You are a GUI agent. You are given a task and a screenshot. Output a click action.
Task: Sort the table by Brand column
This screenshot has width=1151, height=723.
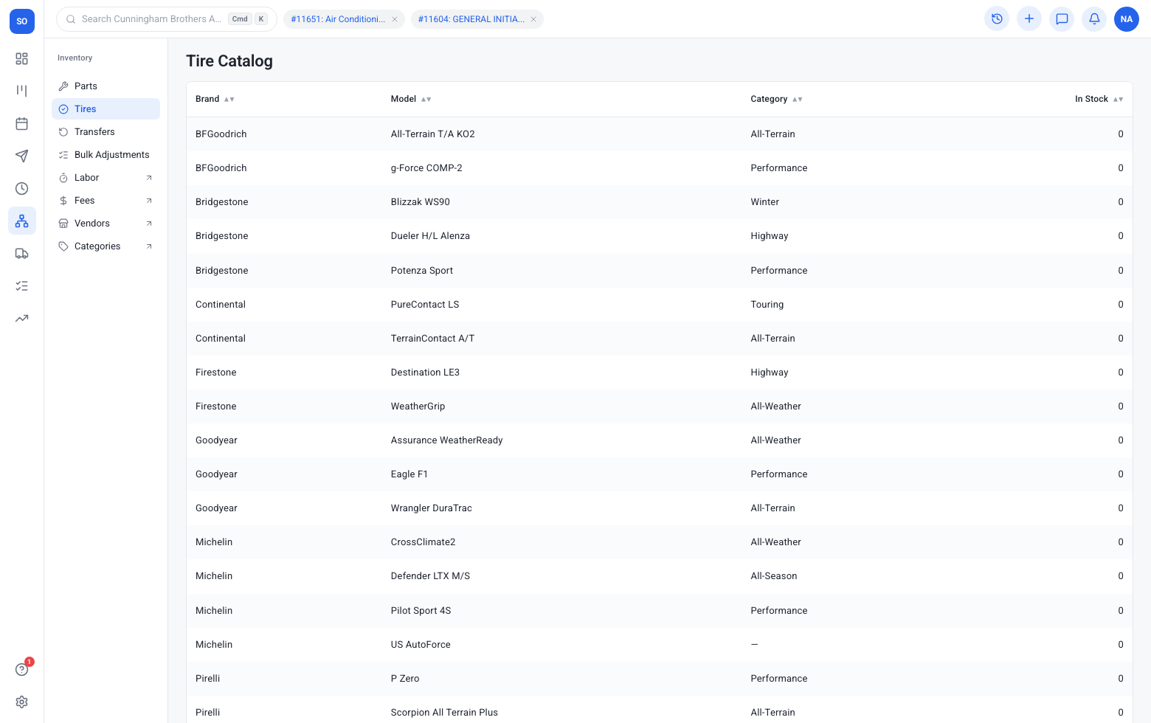pyautogui.click(x=215, y=99)
